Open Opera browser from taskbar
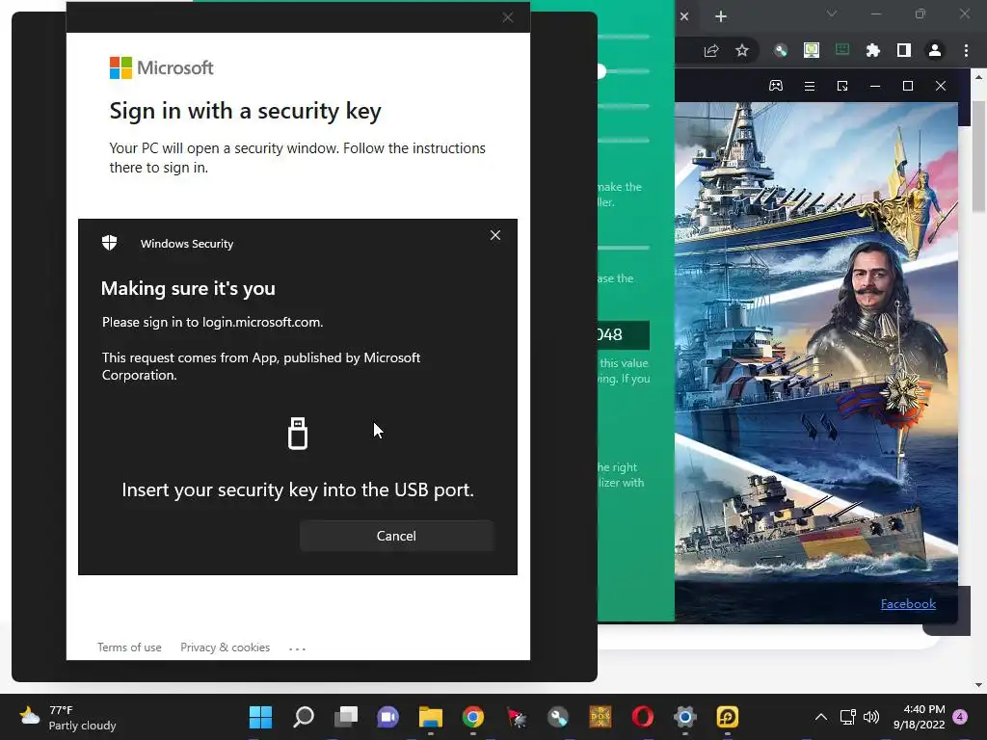Viewport: 987px width, 740px height. point(643,717)
